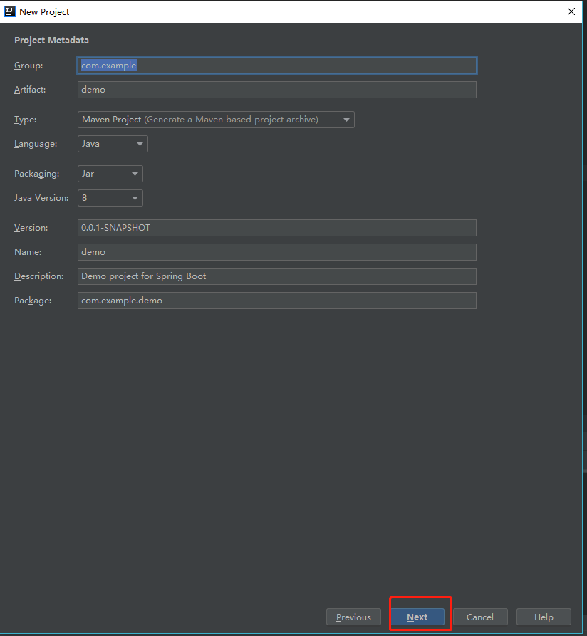Click the Group input field
Viewport: 587px width, 636px height.
click(x=277, y=66)
